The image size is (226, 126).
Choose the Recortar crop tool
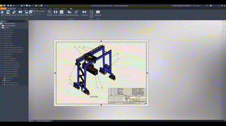tap(76, 13)
